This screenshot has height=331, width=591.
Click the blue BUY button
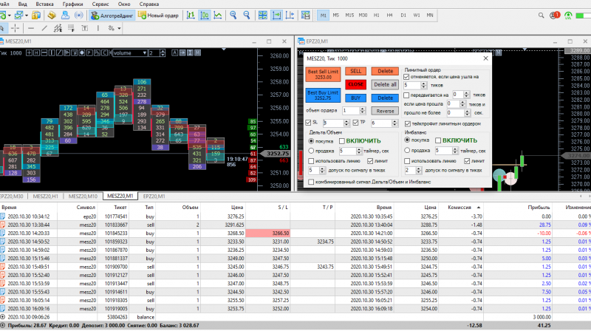coord(355,98)
